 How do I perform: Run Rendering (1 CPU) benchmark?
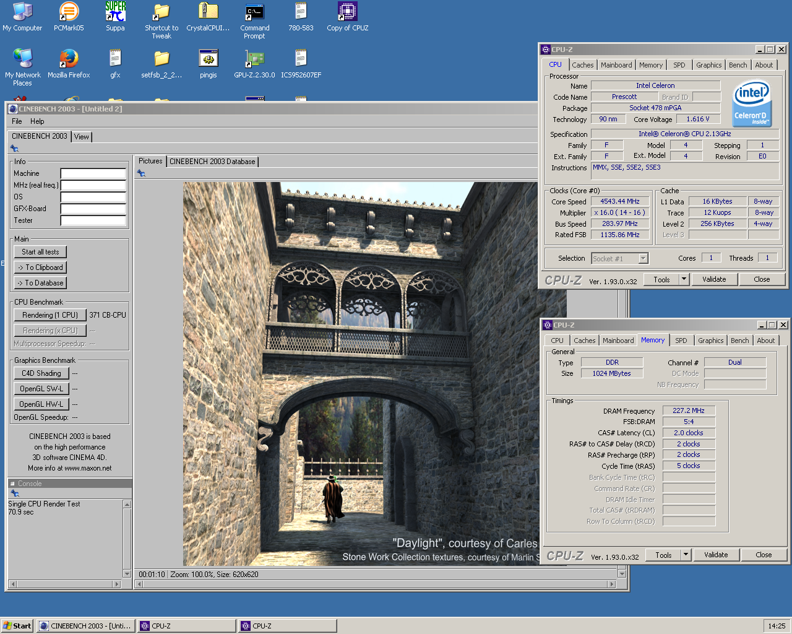click(x=50, y=315)
